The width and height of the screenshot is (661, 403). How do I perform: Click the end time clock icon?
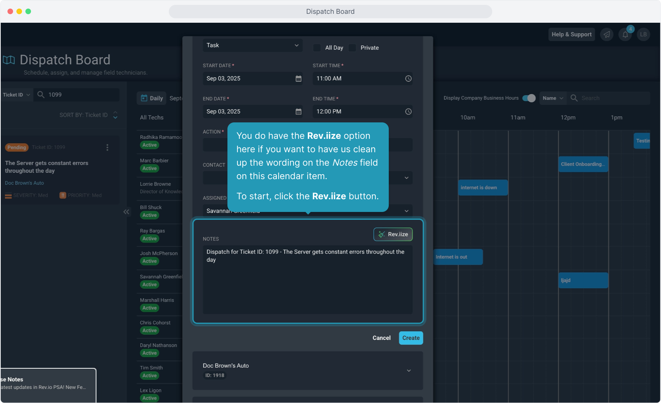pyautogui.click(x=408, y=112)
